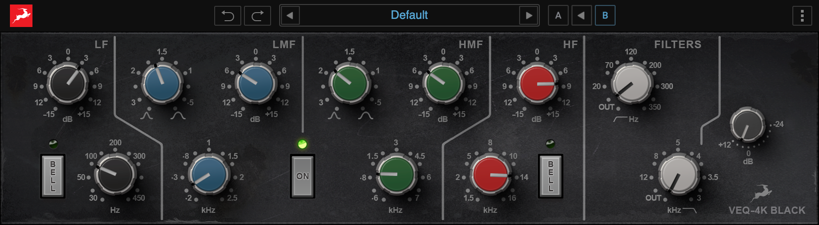
Task: Click the LF gain dB knob
Action: (68, 84)
